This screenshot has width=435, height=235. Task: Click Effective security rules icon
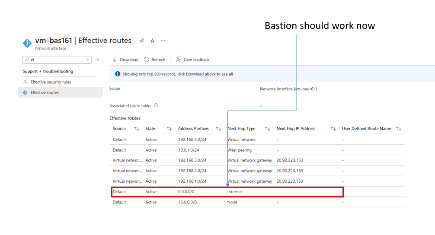pos(25,82)
